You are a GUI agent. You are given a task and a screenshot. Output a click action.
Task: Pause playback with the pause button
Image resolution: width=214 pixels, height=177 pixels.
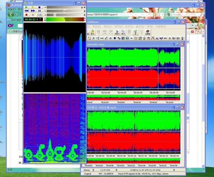39,11
